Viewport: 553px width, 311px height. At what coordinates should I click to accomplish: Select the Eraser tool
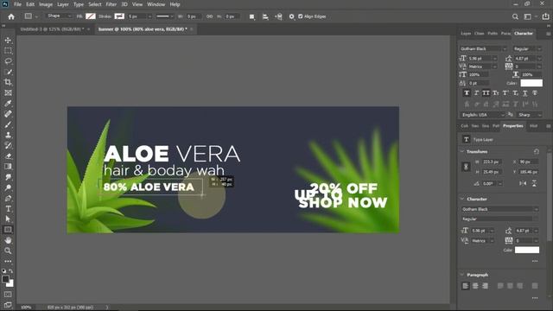coord(8,155)
